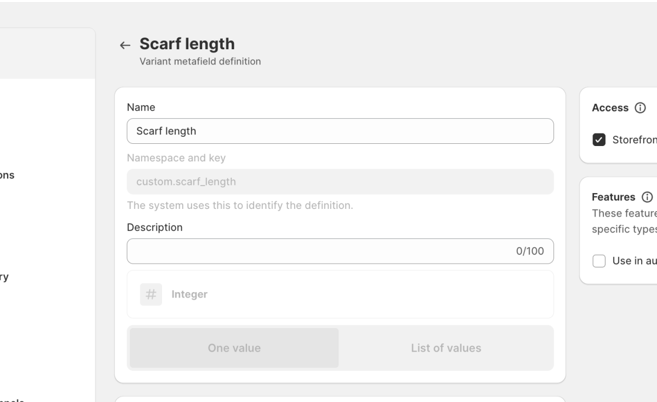Viewport: 657px width, 402px height.
Task: Click the namespace helper text below the key
Action: pos(240,206)
